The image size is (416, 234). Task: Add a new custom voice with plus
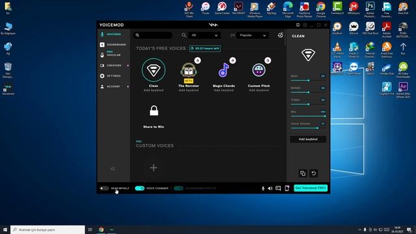[x=153, y=168]
